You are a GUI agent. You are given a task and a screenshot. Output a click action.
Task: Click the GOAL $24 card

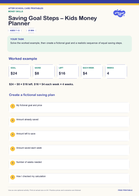point(20,72)
